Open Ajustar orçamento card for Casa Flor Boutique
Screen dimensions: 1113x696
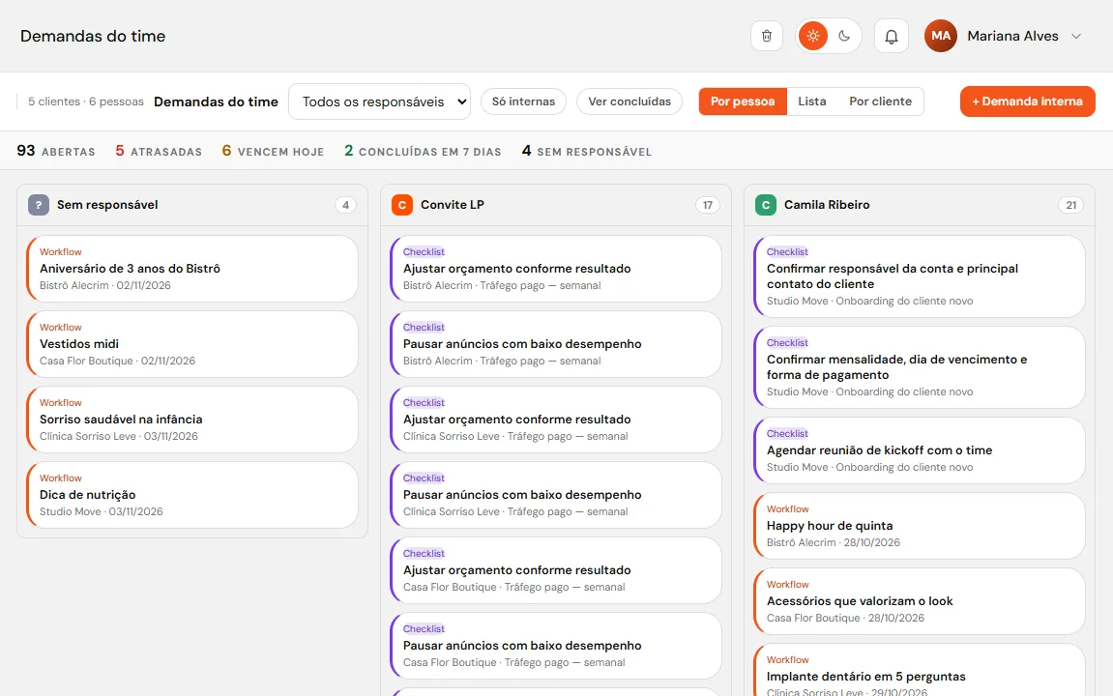pos(555,570)
